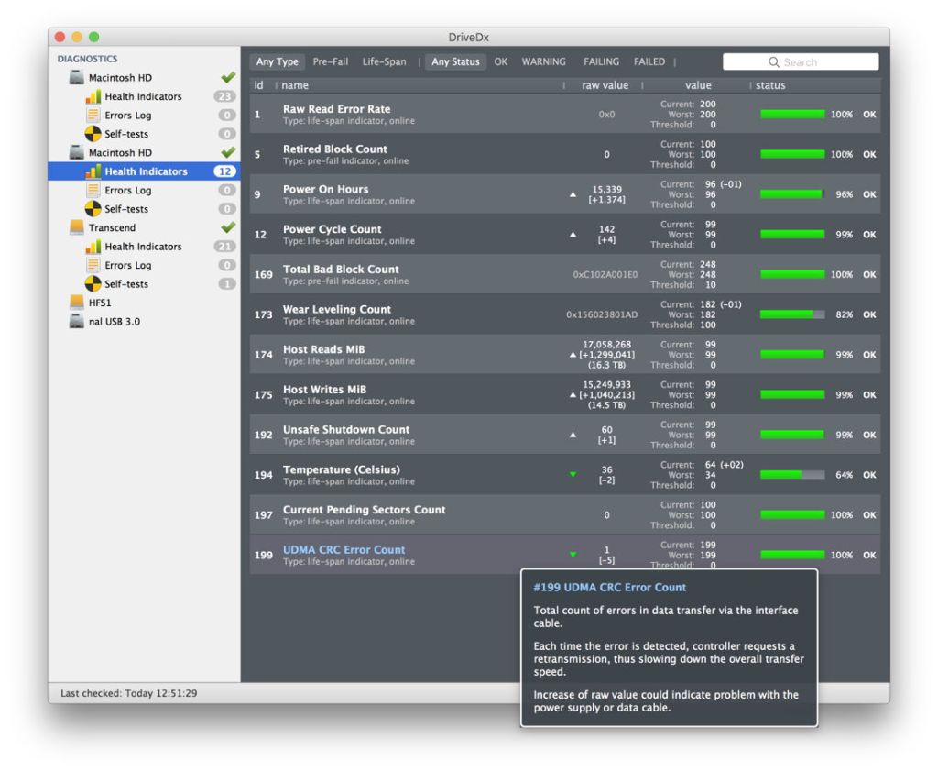Click the HFS1 volume icon
938x772 pixels.
coord(77,303)
